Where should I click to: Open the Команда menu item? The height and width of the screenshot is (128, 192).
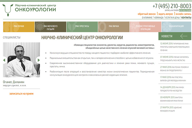(159, 18)
